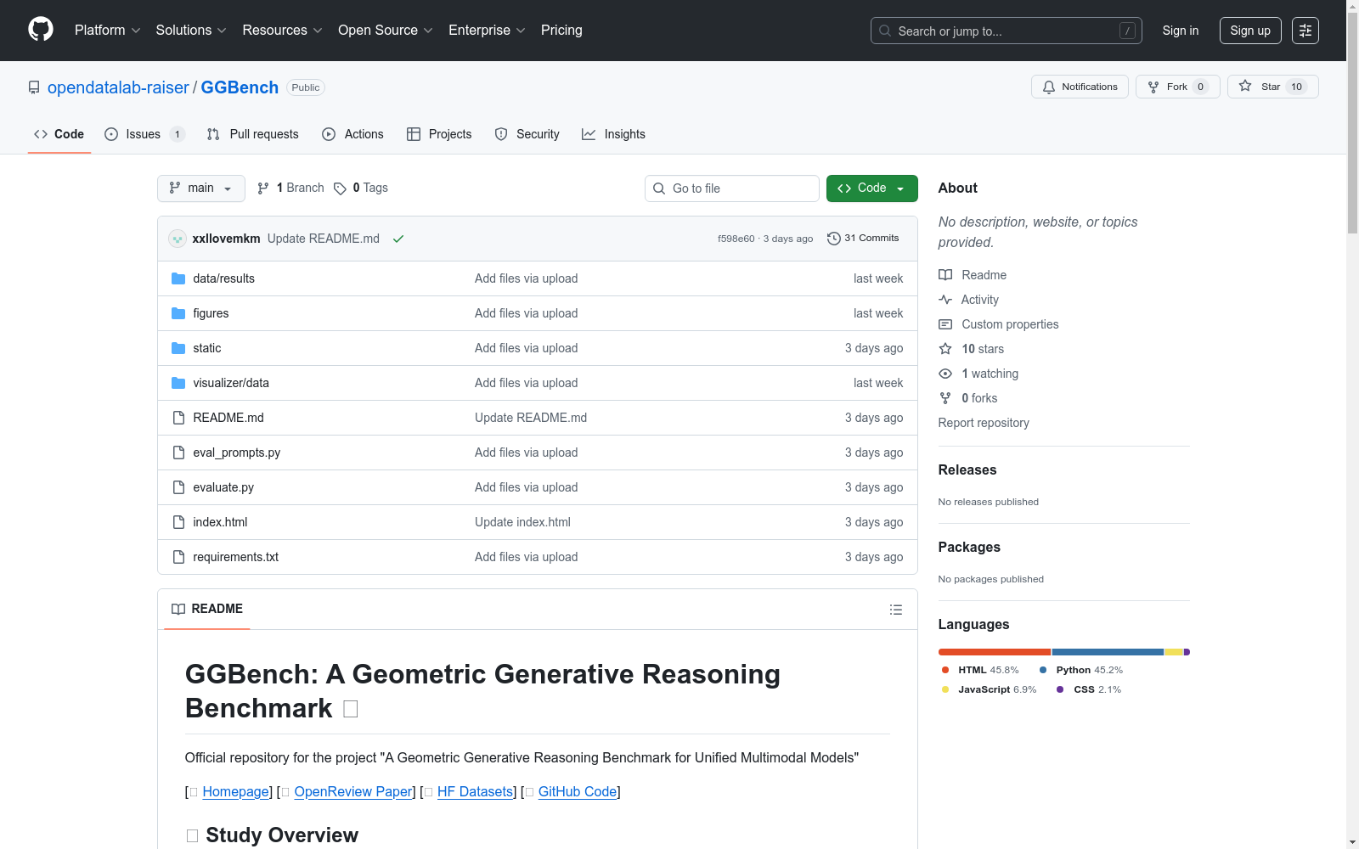Click the GitHub logo icon
The width and height of the screenshot is (1359, 849).
coord(41,30)
